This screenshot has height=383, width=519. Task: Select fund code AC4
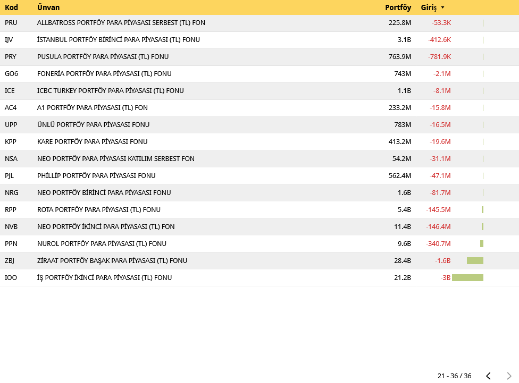tap(11, 107)
